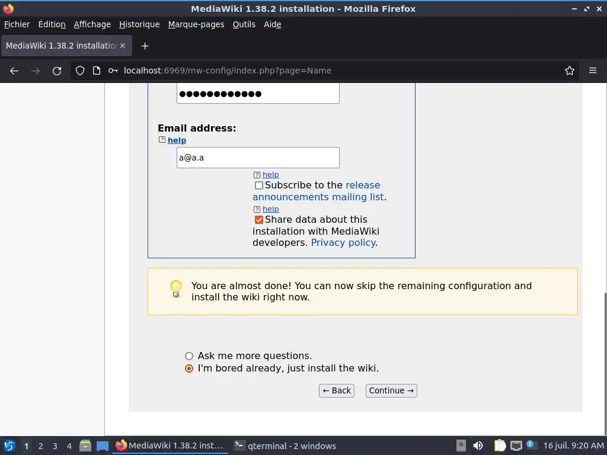The image size is (607, 455).
Task: Open the Firefox hamburger menu
Action: [x=593, y=71]
